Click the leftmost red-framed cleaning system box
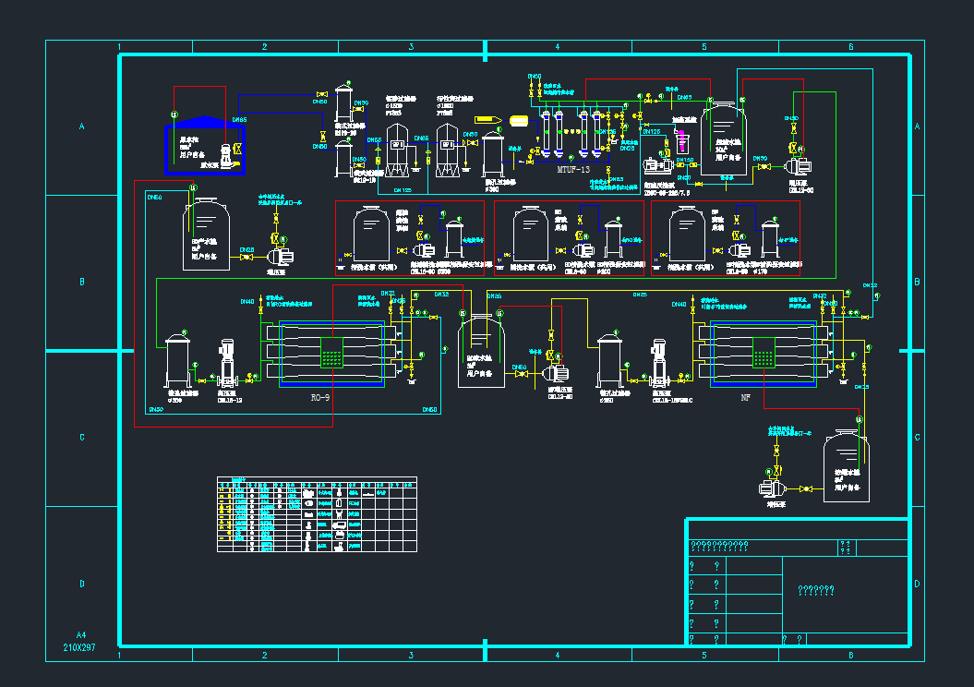974x687 pixels. 409,238
